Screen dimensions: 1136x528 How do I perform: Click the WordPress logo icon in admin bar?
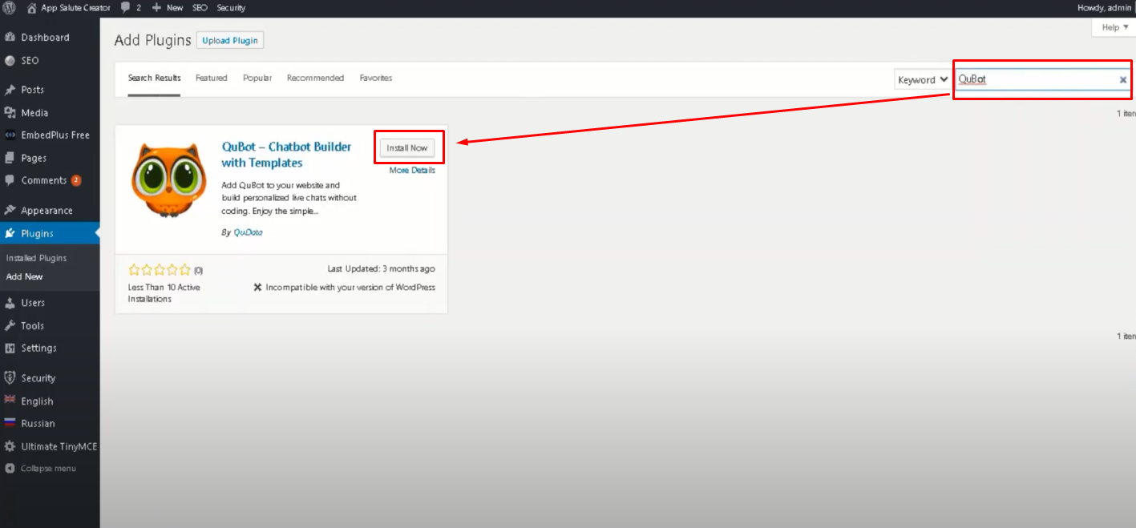(x=10, y=8)
